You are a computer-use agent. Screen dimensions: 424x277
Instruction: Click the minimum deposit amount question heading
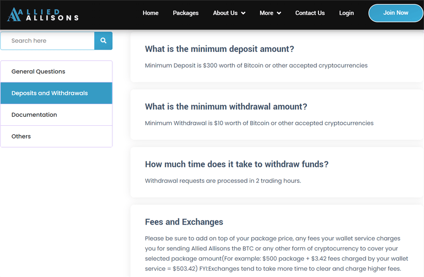(x=219, y=49)
